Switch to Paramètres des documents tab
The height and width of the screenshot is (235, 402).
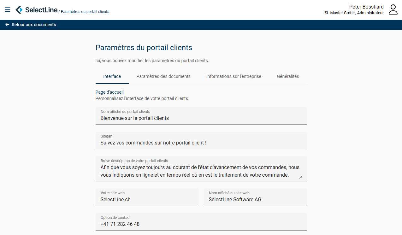163,76
